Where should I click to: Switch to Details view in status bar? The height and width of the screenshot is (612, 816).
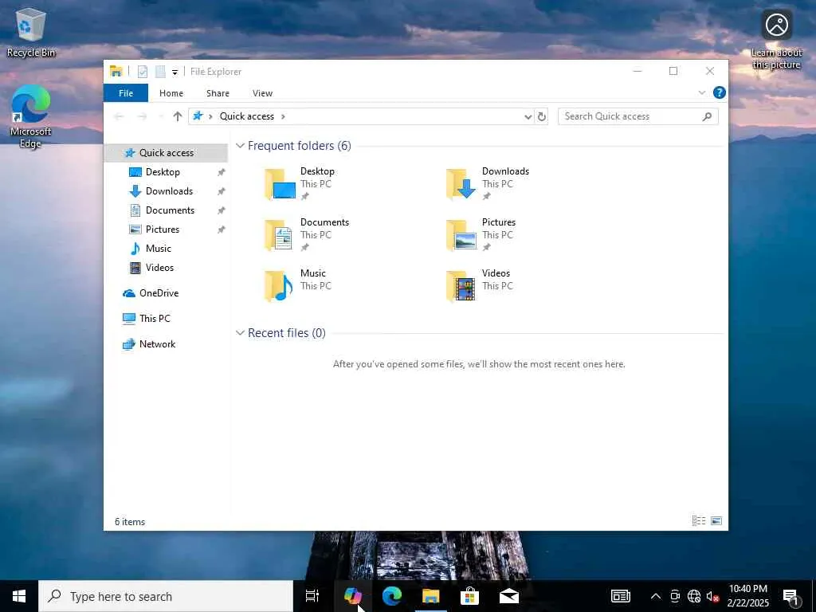(698, 521)
